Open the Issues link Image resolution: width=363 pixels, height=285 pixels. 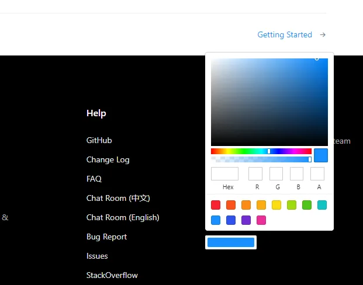click(x=97, y=256)
